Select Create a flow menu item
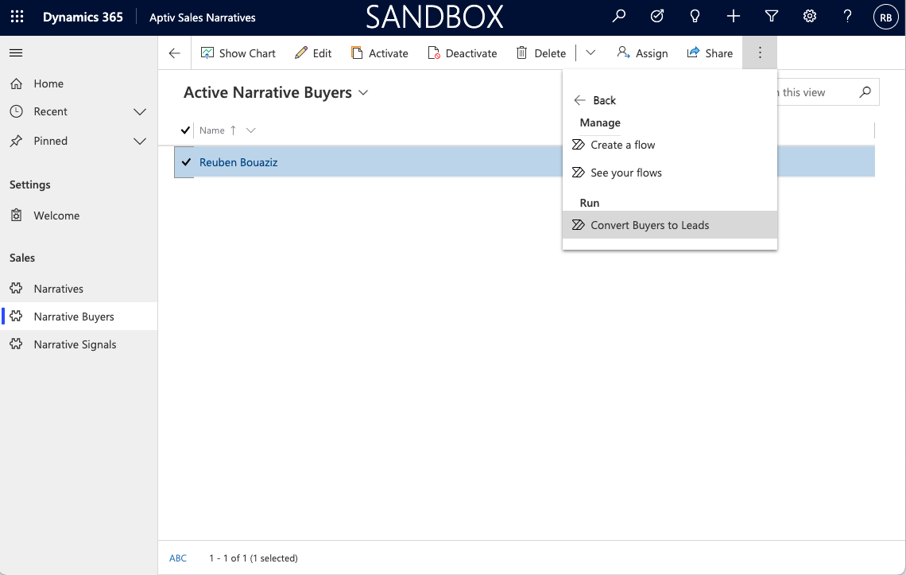Viewport: 906px width, 575px height. pos(670,145)
